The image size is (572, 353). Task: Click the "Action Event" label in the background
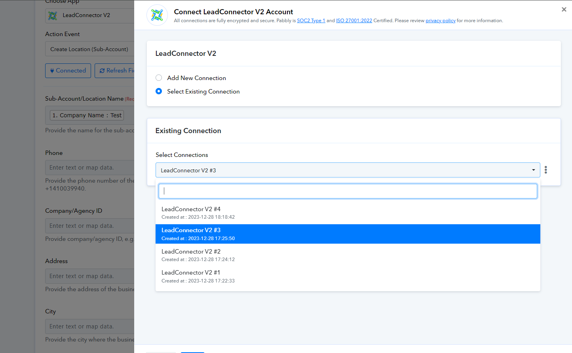pos(63,34)
